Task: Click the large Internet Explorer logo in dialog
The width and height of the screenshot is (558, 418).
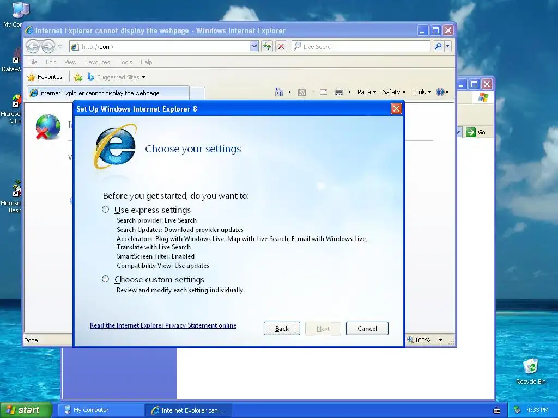Action: click(116, 146)
